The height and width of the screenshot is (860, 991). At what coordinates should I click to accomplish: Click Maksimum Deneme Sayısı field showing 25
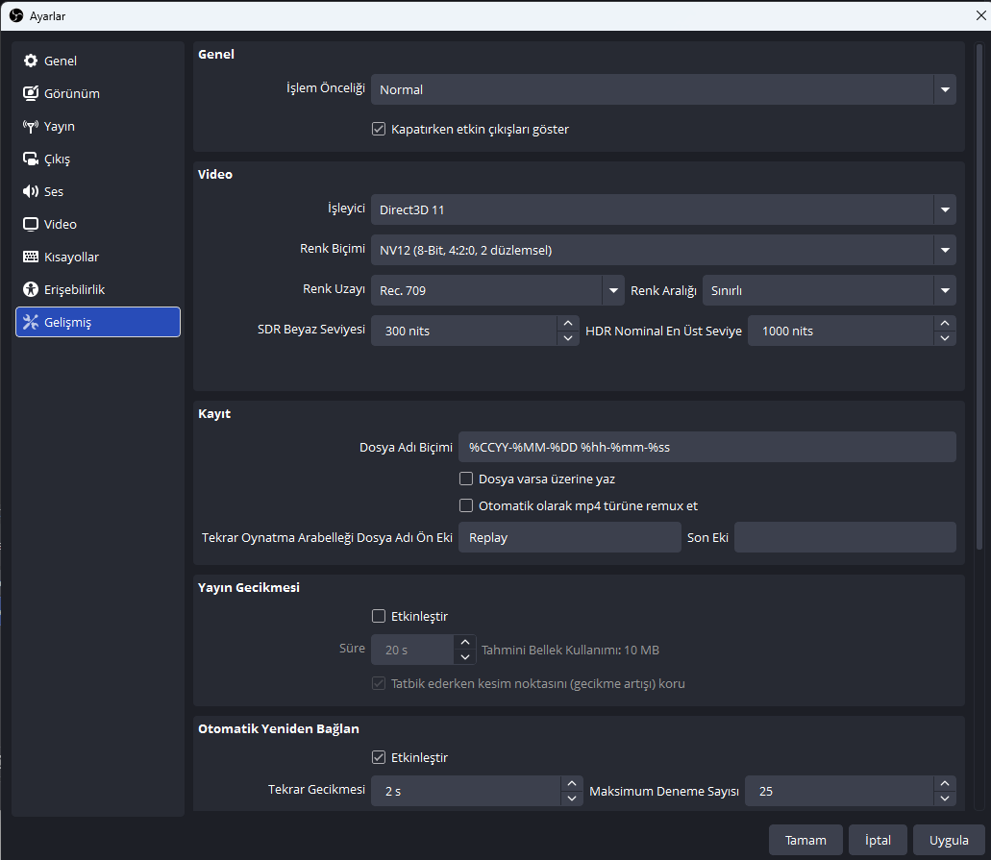click(839, 791)
